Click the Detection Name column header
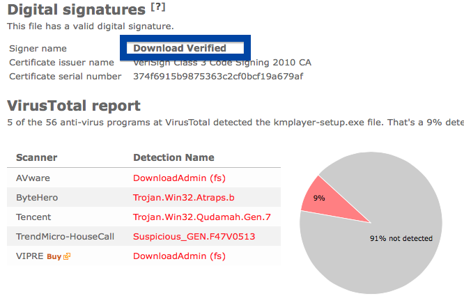 point(173,157)
